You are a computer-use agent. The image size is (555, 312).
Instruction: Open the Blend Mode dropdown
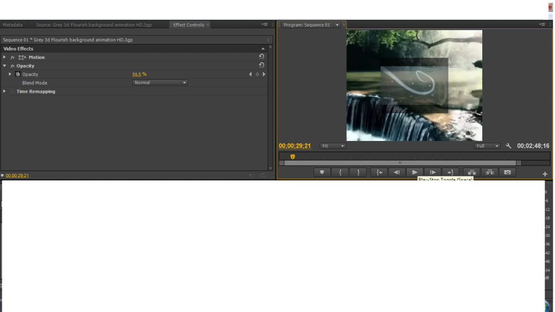[x=160, y=83]
